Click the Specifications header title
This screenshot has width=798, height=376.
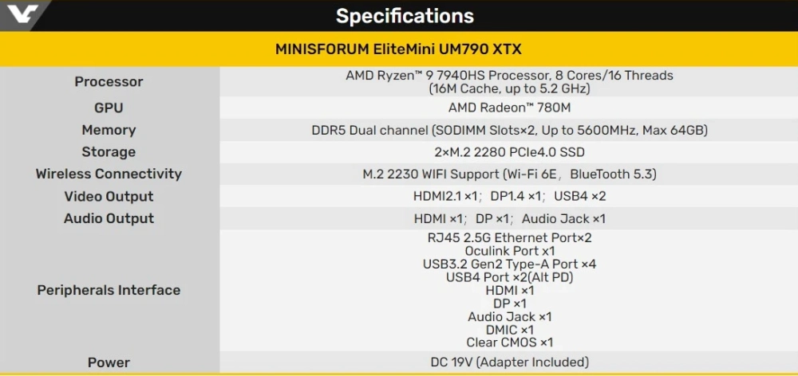click(405, 16)
